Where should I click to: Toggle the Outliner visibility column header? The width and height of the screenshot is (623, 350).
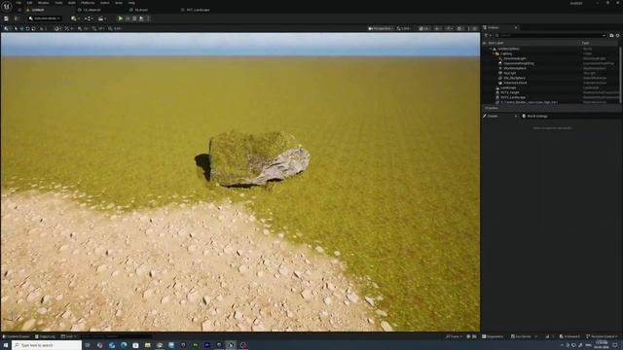[485, 43]
